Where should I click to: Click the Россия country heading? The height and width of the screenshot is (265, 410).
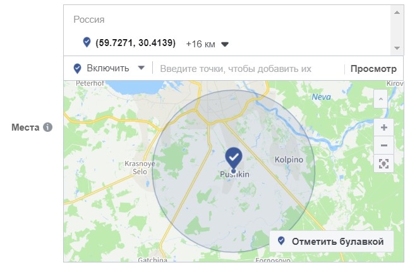89,20
